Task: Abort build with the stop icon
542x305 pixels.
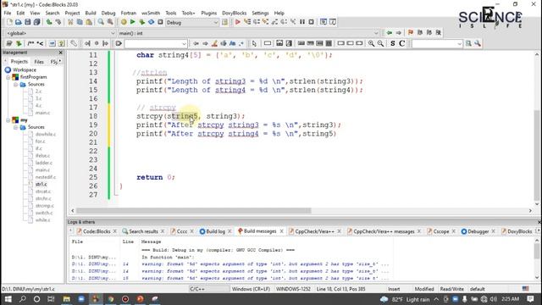Action: click(x=160, y=22)
